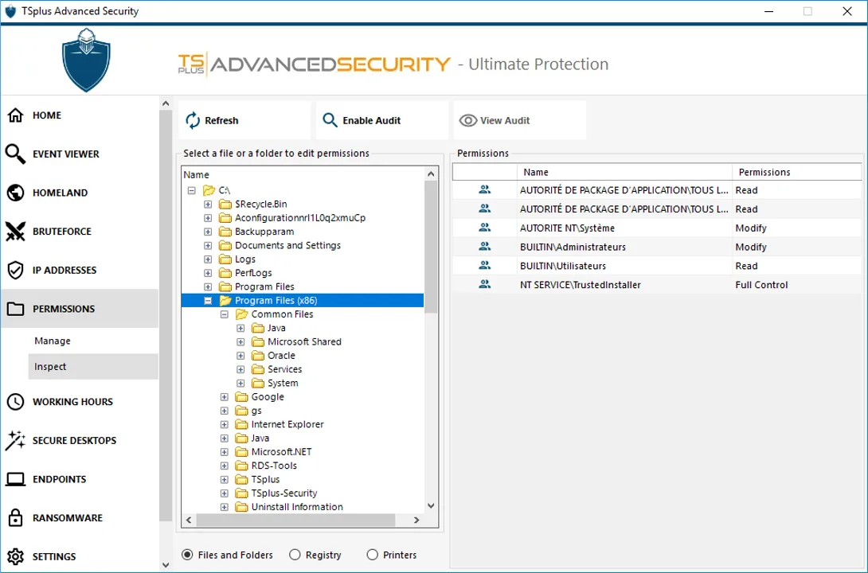Select the PerfLogs folder
The width and height of the screenshot is (868, 573).
point(253,273)
